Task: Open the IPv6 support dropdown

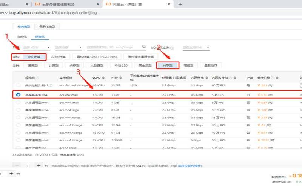Action: click(196, 47)
